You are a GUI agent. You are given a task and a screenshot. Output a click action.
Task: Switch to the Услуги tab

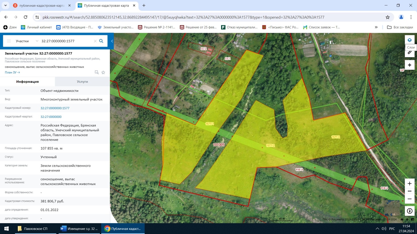[x=82, y=82]
